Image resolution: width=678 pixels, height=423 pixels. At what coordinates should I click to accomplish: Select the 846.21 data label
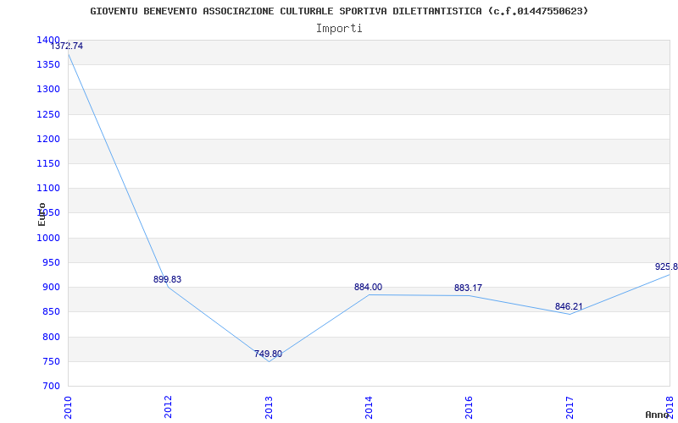(x=569, y=307)
